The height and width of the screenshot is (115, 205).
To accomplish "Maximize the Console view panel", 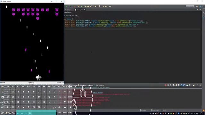I will 200,85.
